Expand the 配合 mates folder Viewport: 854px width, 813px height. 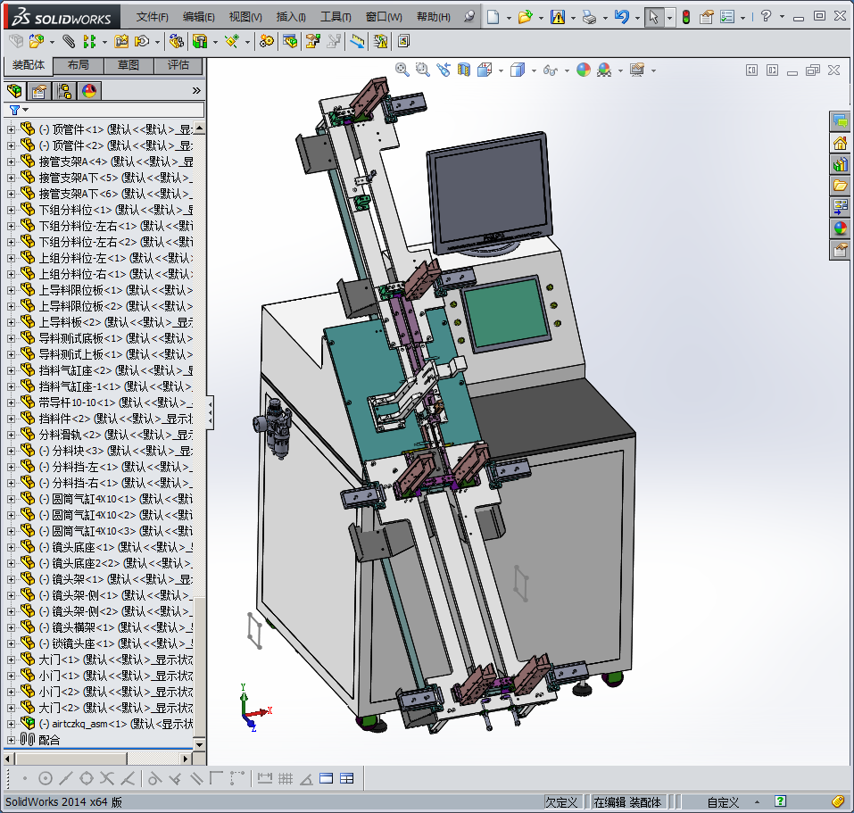pos(11,740)
